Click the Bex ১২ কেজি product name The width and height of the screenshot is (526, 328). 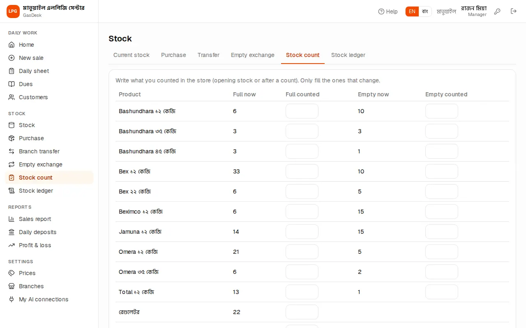134,171
